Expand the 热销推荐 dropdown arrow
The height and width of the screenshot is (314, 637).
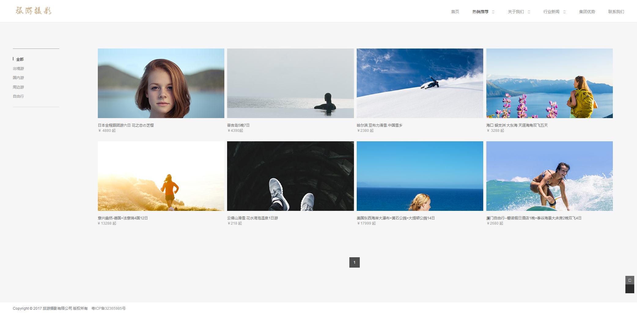[493, 12]
